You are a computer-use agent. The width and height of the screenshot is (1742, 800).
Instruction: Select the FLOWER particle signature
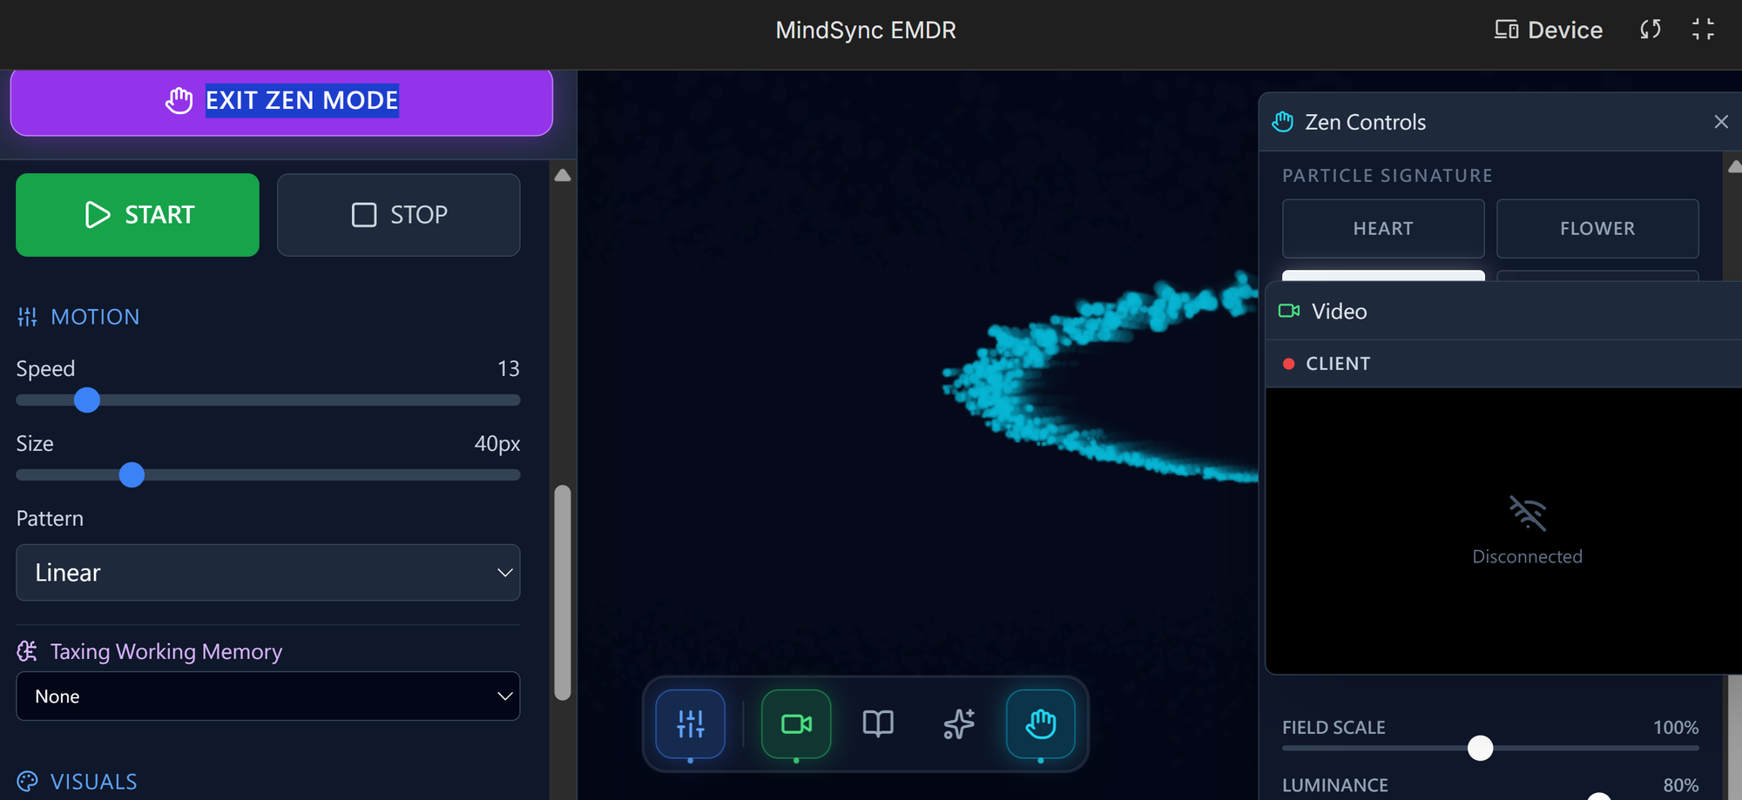1597,228
